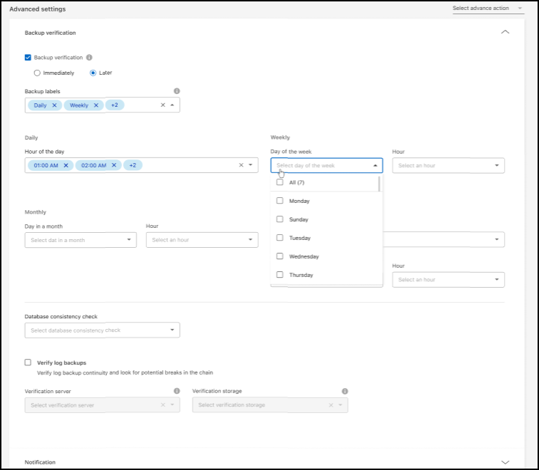
Task: Open the Database consistency check dropdown
Action: (x=102, y=330)
